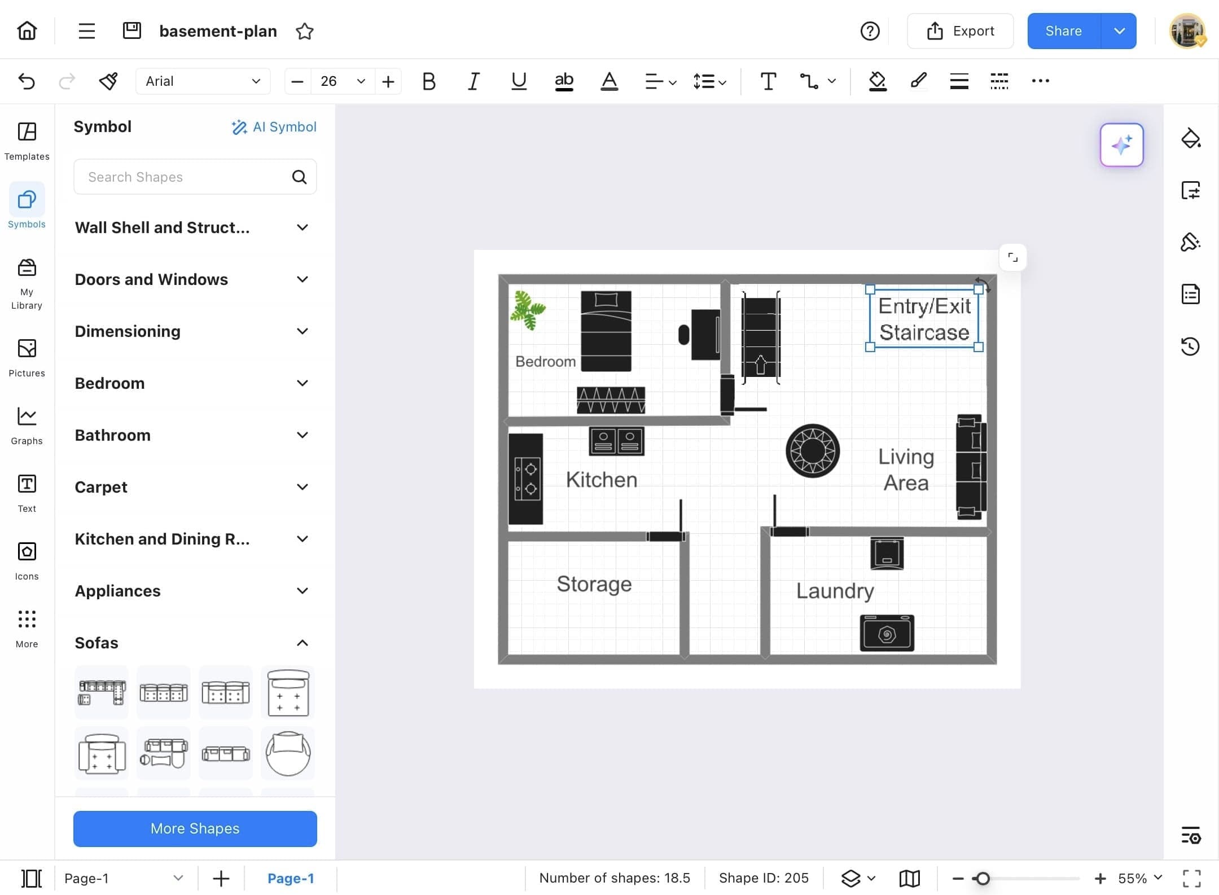Star the basement-plan document as favorite
The height and width of the screenshot is (895, 1219).
point(305,31)
